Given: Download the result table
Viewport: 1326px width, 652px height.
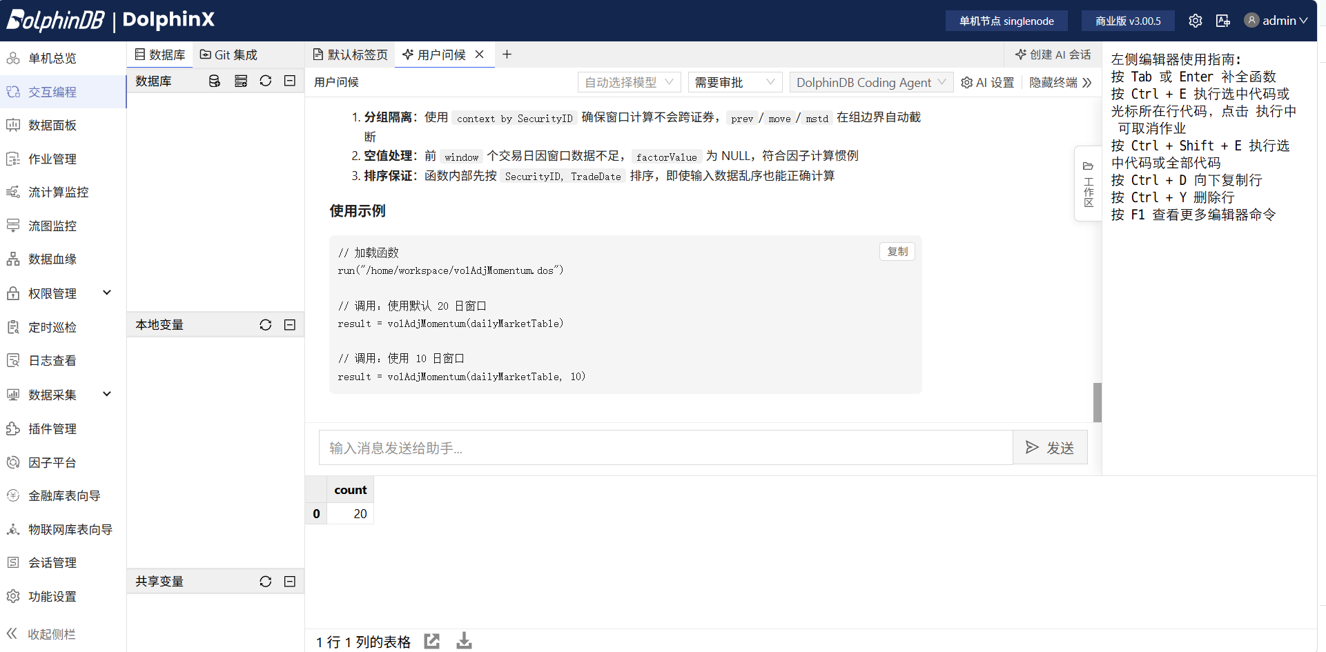Looking at the screenshot, I should tap(465, 641).
